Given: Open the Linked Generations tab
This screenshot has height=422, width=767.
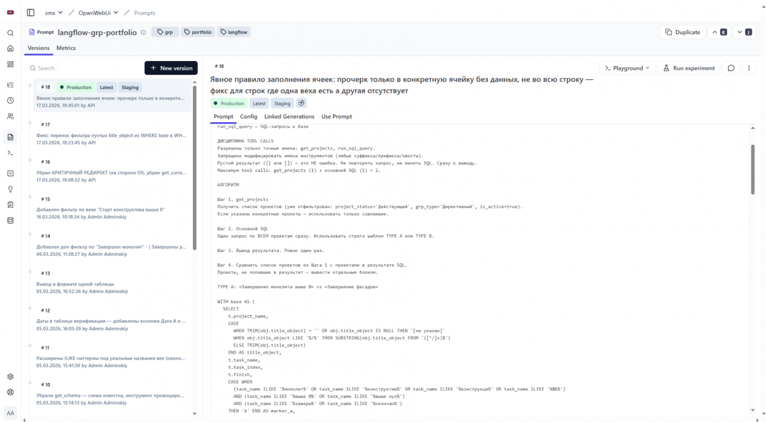Looking at the screenshot, I should click(289, 117).
